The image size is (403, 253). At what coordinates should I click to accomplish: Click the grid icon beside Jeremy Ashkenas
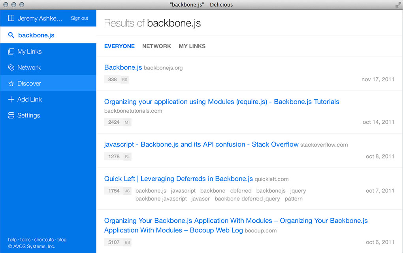[x=11, y=18]
